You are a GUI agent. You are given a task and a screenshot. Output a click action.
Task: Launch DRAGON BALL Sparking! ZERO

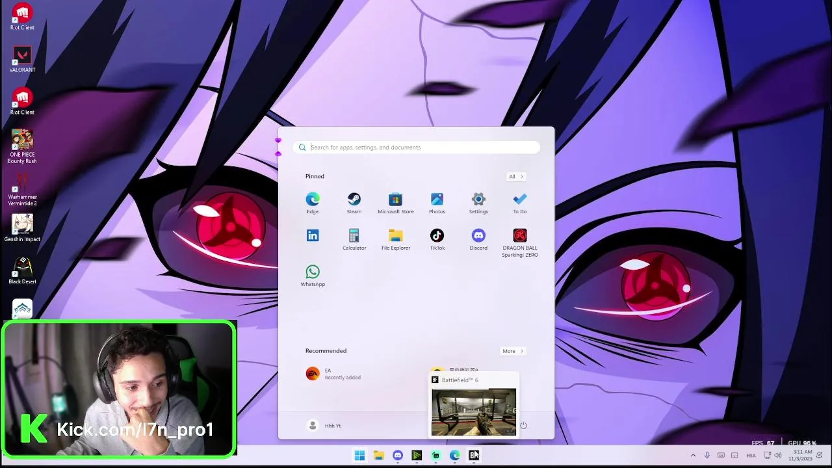click(520, 243)
